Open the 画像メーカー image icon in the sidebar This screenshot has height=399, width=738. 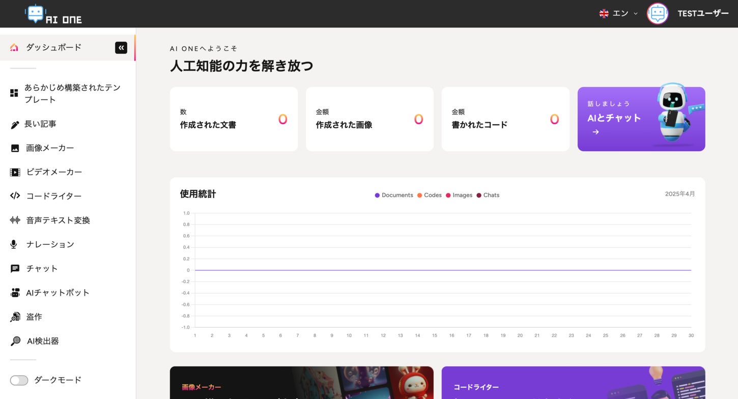point(15,148)
